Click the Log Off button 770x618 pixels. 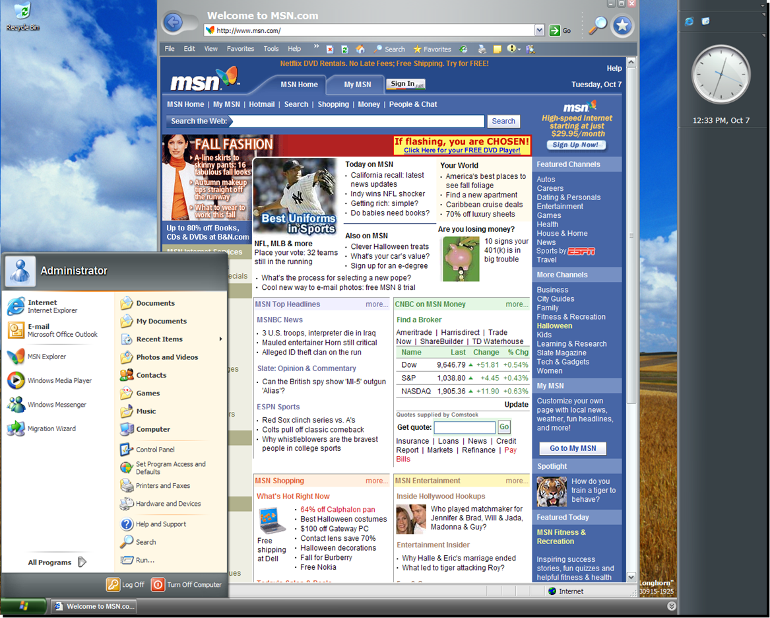(126, 584)
